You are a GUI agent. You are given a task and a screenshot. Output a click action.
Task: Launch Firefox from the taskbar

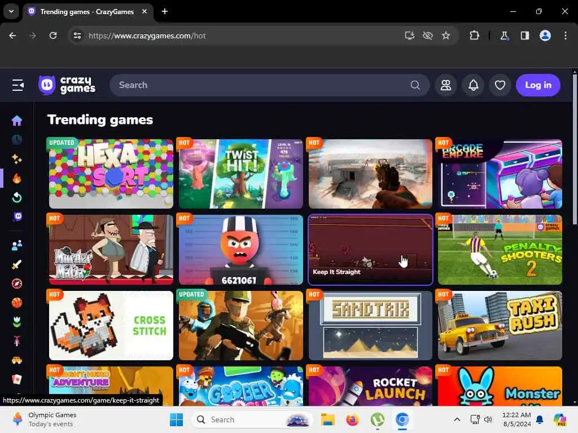point(352,419)
